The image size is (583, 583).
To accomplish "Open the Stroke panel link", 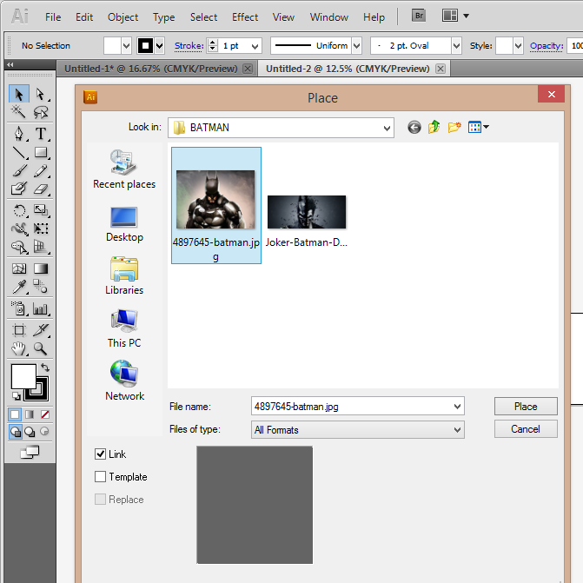I will pyautogui.click(x=189, y=46).
